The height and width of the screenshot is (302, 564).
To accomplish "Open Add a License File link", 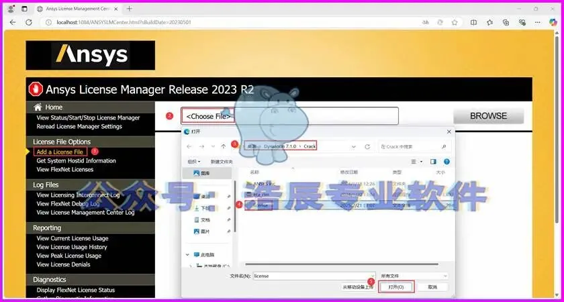I will pos(60,152).
